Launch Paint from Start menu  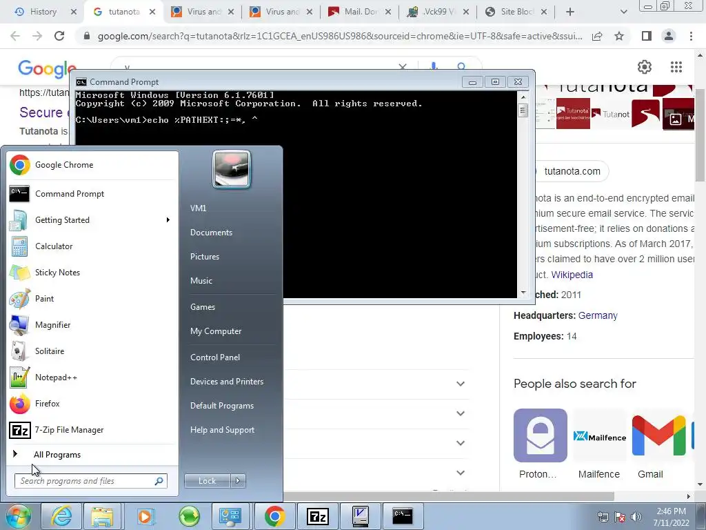tap(92, 298)
